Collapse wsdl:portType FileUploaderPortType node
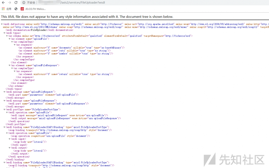This screenshot has height=168, width=269. (5, 109)
